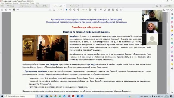The image size is (174, 98).
Task: Open the Organize Pages tool in right pane
Action: [x=172, y=39]
